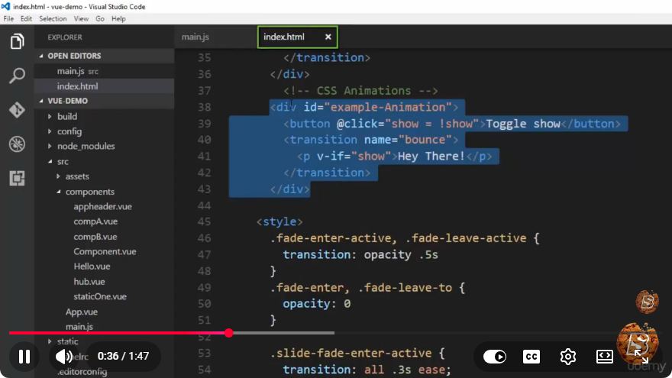Open the Extensions icon in activity bar
Viewport: 672px width, 378px height.
[17, 178]
